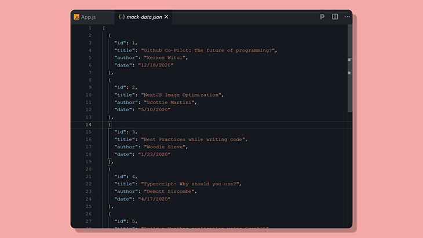The image size is (423, 238).
Task: Click the "4/17/2020" date value
Action: coord(156,199)
